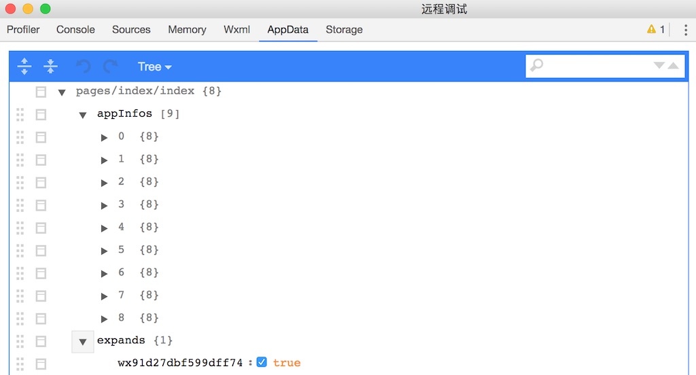
Task: Click the redo arrow in the toolbar
Action: coord(110,67)
